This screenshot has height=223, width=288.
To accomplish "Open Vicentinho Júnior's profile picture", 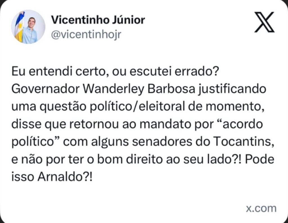I will click(28, 27).
